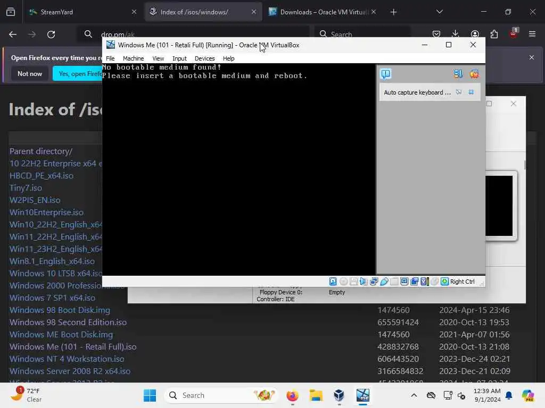Go back to the previous page
This screenshot has width=545, height=408.
13,35
